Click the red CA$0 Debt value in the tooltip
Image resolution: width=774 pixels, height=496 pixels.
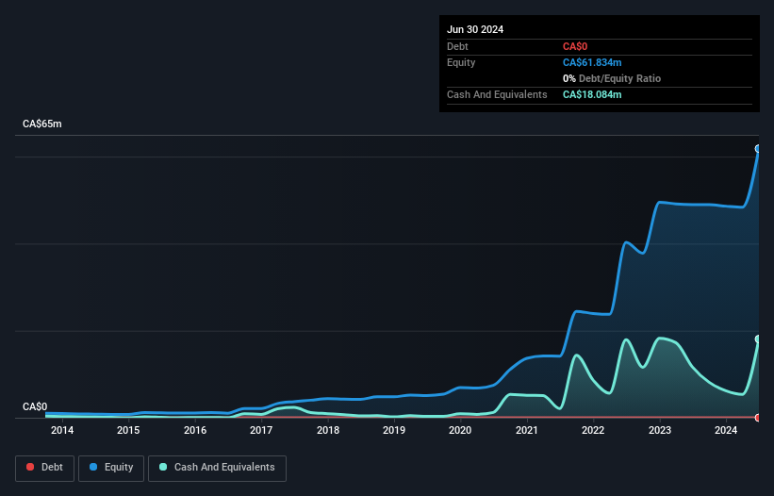point(575,46)
